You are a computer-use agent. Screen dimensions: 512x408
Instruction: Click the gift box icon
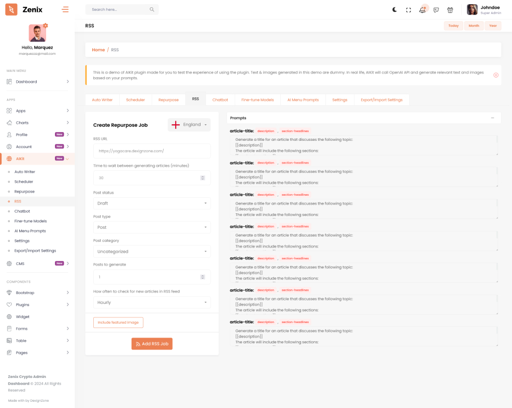[x=450, y=10]
